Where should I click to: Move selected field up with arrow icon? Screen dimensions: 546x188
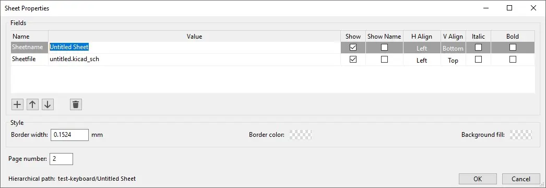click(32, 104)
